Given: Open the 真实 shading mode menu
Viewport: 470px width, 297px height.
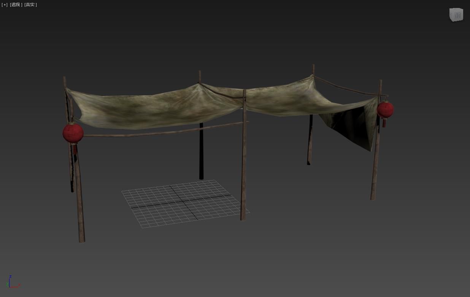Looking at the screenshot, I should pos(30,5).
